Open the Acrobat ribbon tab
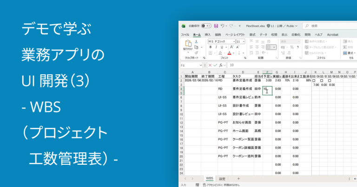This screenshot has height=187, width=357. [x=333, y=35]
